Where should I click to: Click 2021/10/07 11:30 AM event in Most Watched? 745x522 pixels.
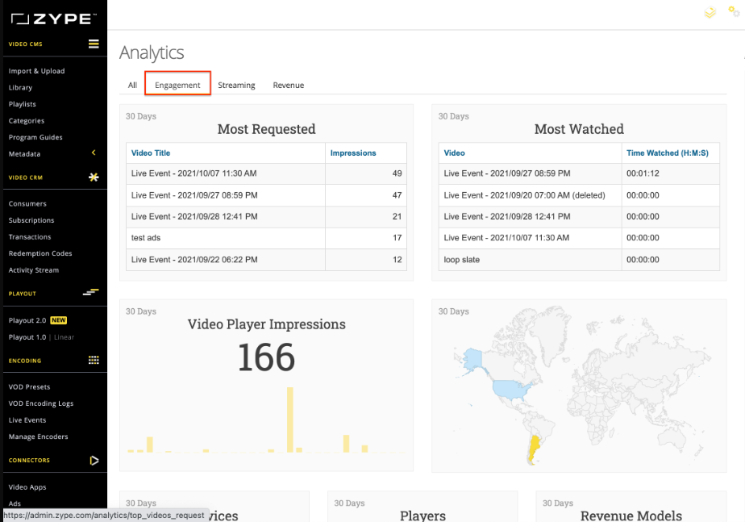click(506, 238)
